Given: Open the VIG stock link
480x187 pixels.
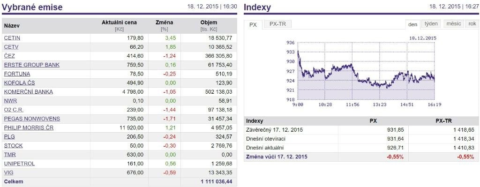Looking at the screenshot, I should (8, 172).
